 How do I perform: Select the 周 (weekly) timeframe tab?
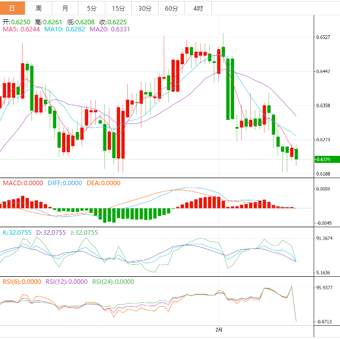[x=39, y=8]
